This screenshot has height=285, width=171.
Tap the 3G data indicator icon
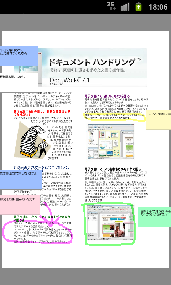pos(111,6)
